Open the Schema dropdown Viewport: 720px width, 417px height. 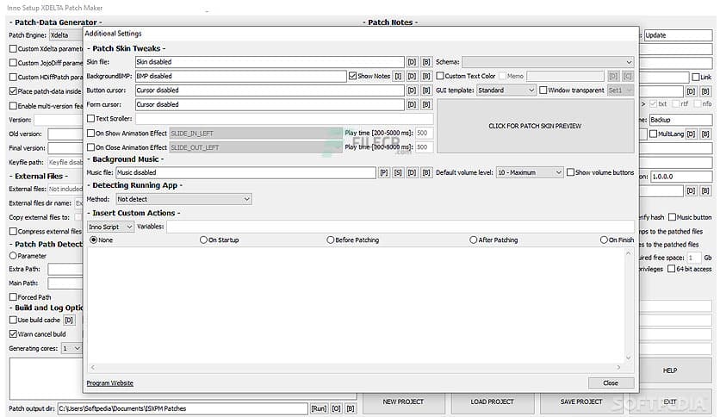(x=548, y=62)
